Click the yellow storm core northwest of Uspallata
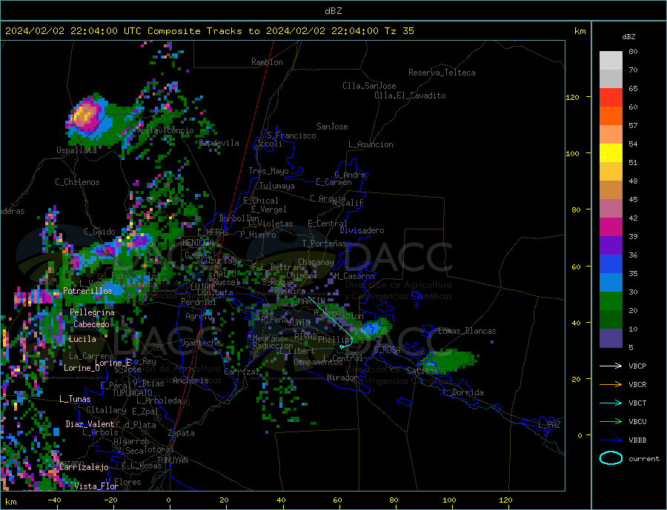Screen dimensions: 667x510 pos(84,114)
